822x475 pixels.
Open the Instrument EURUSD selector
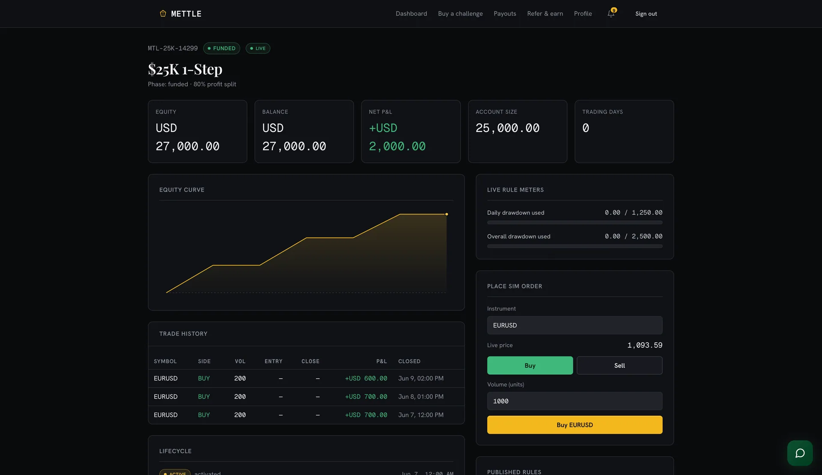tap(575, 325)
